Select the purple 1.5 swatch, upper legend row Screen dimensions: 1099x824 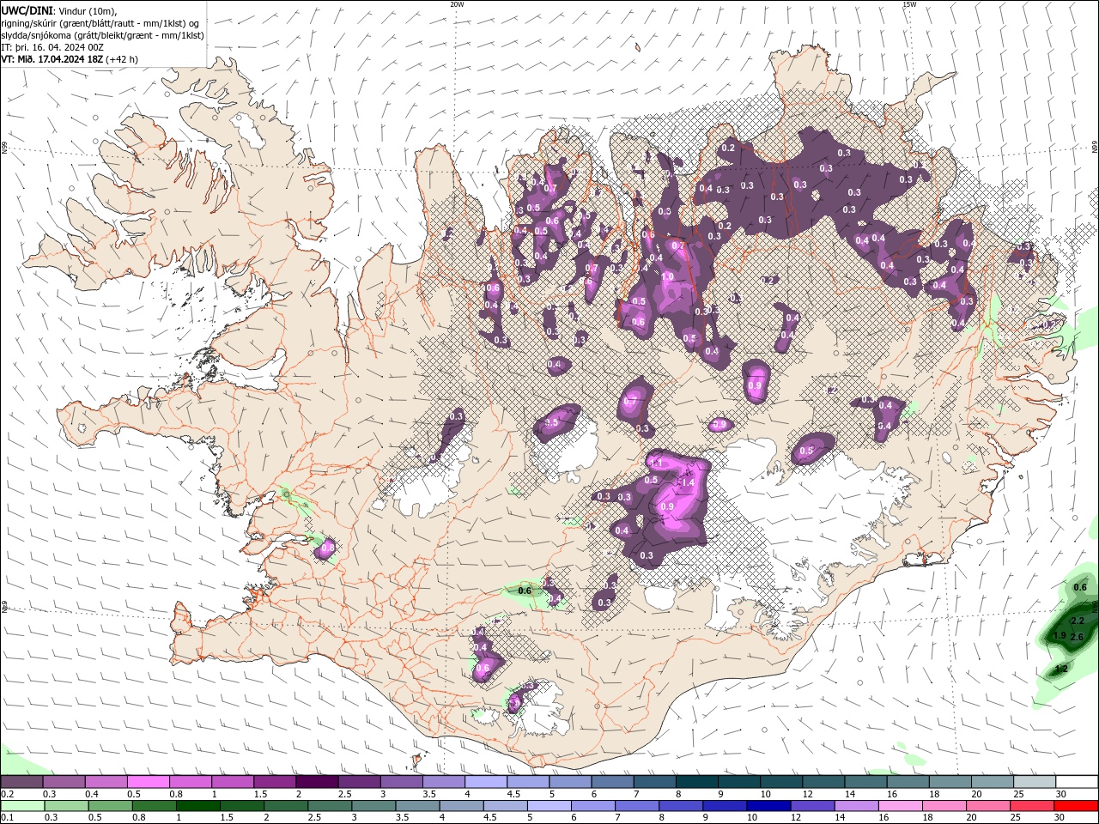[x=275, y=781]
